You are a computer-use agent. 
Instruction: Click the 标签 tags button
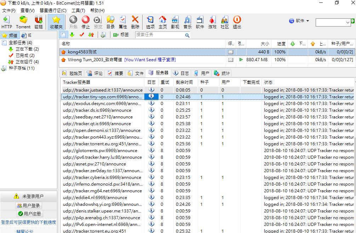[121, 35]
